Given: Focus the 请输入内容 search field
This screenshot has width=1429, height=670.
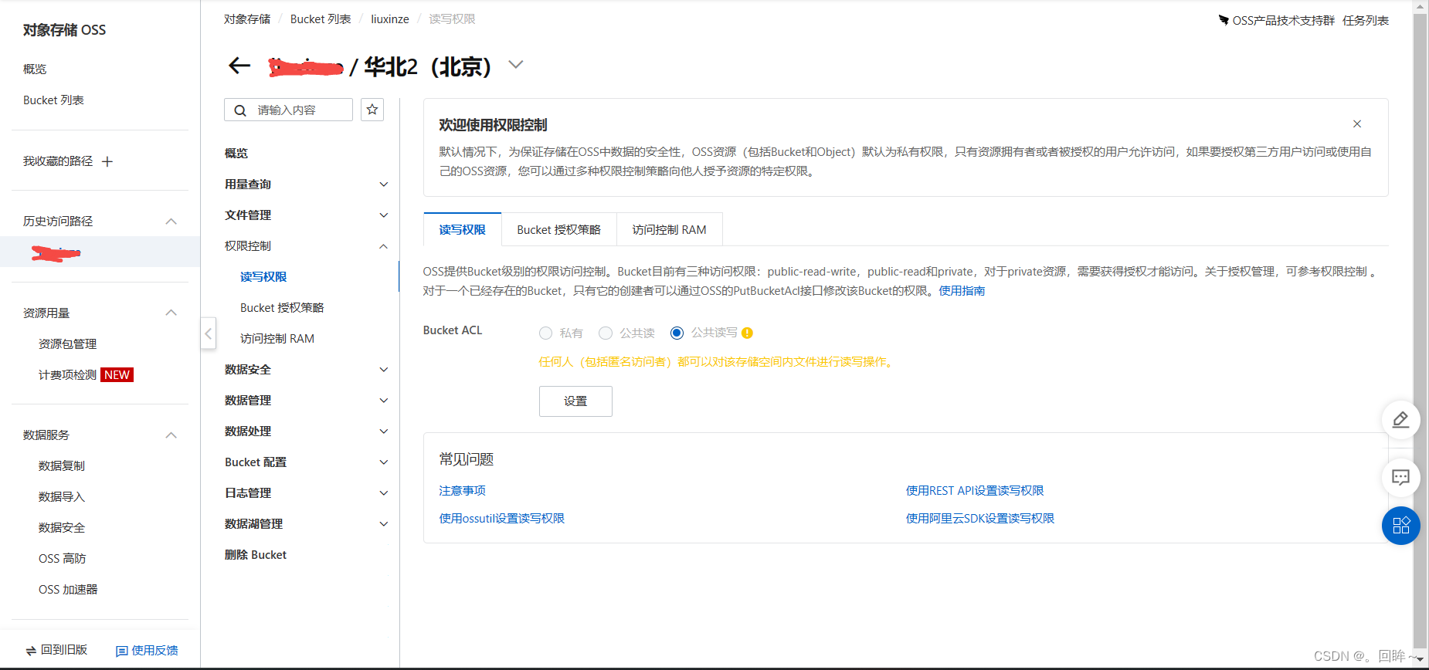Looking at the screenshot, I should click(x=288, y=110).
